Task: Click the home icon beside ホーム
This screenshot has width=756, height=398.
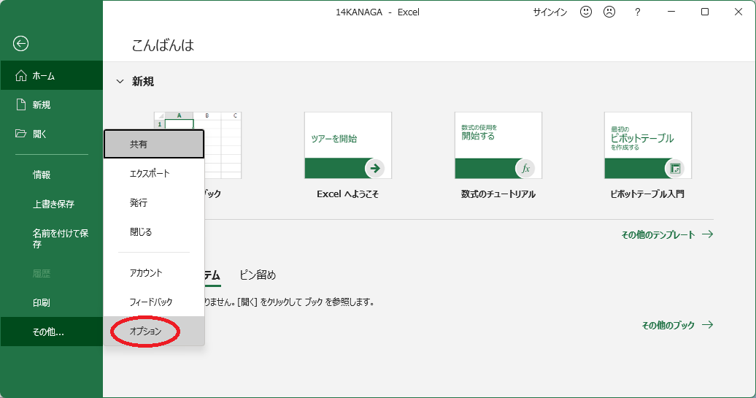Action: pos(20,76)
